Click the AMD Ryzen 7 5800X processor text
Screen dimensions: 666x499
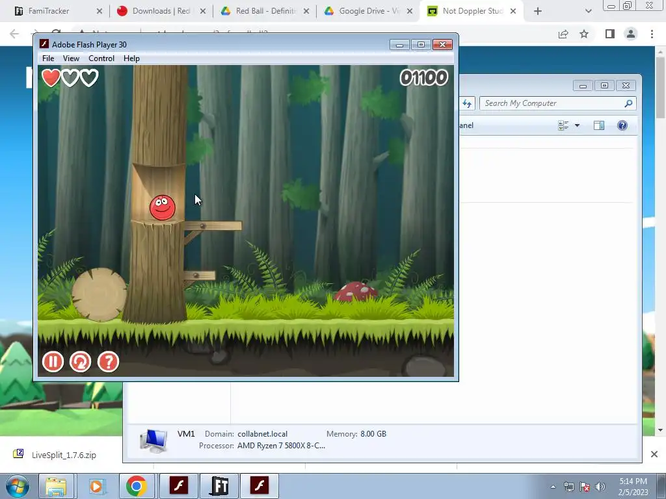(281, 446)
